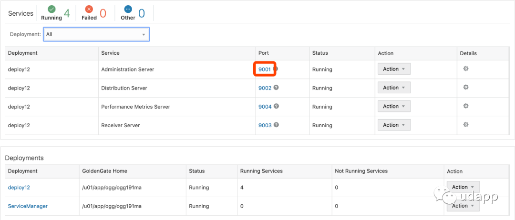This screenshot has width=515, height=220.
Task: Click GoldenGate Home path in ServiceManager row
Action: (112, 206)
